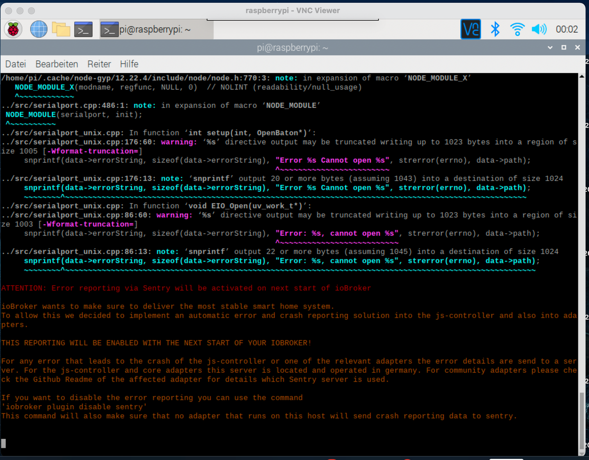
Task: Click the 00:02 clock
Action: [x=566, y=29]
